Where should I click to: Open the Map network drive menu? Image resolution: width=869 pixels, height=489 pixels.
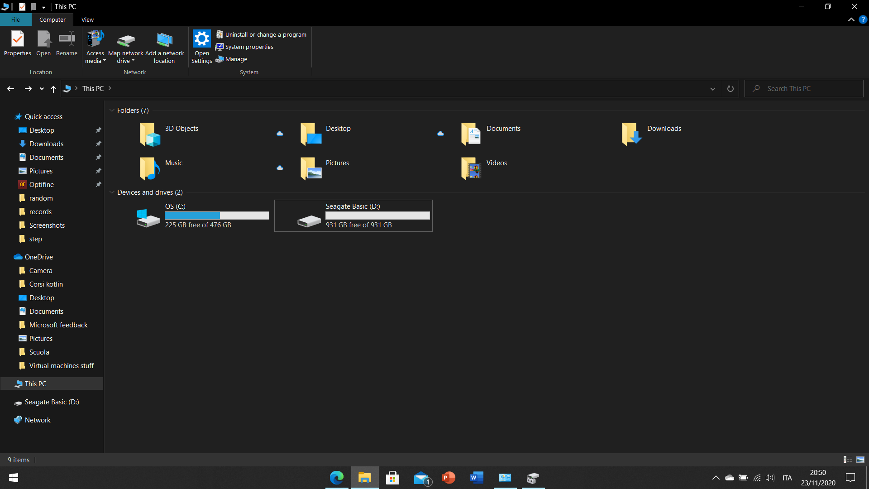(x=126, y=47)
